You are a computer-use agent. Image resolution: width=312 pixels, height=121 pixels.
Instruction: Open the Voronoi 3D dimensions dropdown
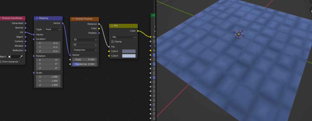pyautogui.click(x=84, y=40)
